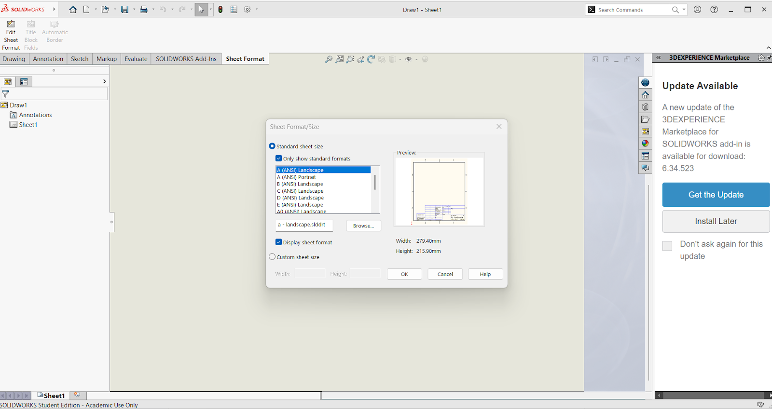Open the Evaluate tab

[x=136, y=59]
